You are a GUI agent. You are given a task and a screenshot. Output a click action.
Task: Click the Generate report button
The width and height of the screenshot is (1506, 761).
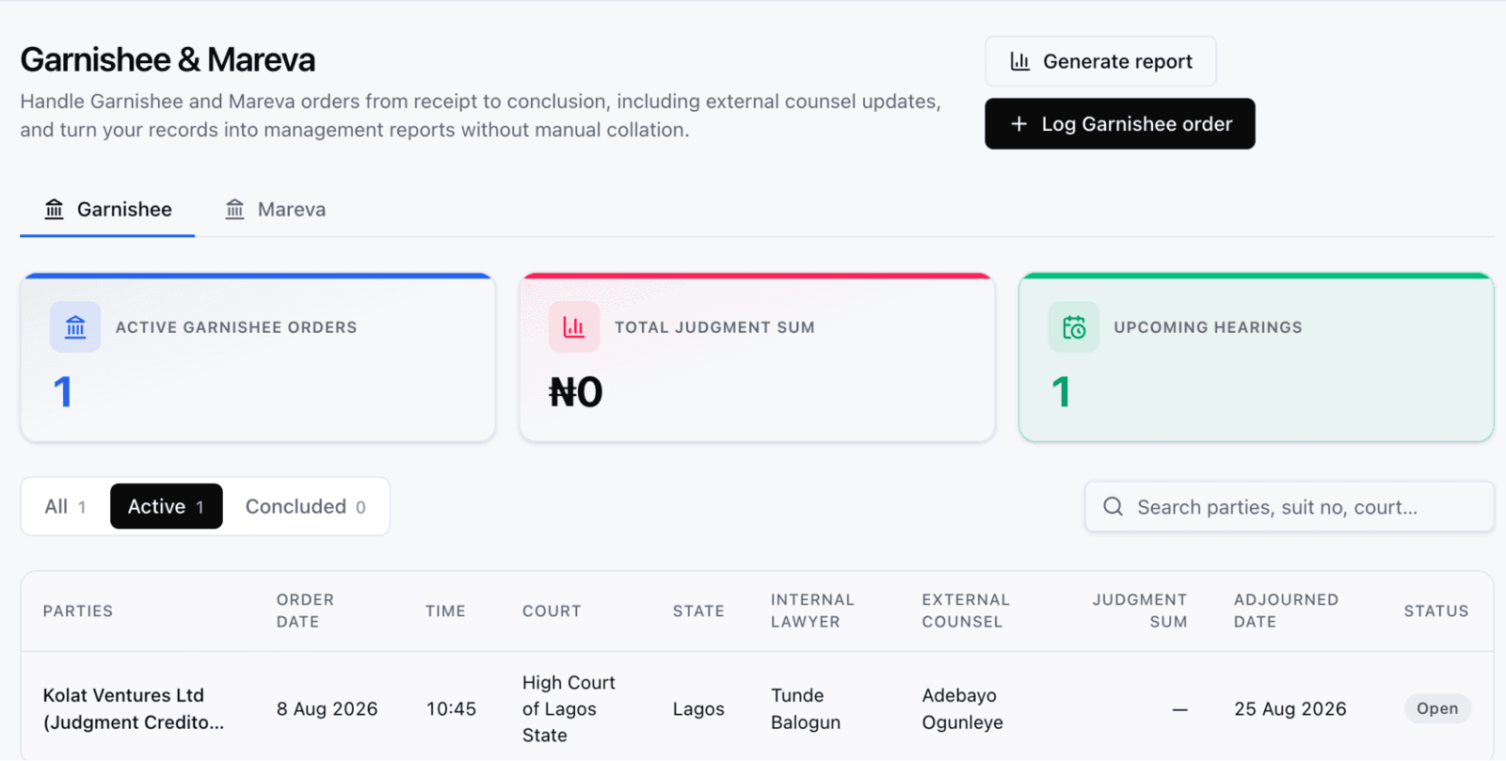tap(1100, 61)
